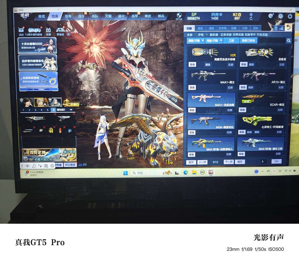Viewport: 299px width, 261px height.
Task: Expand the 背包组1 dropdown
Action: (x=71, y=110)
